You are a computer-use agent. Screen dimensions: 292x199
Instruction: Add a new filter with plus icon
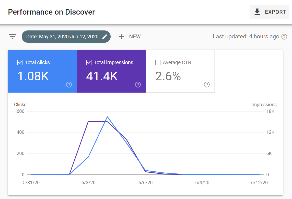(x=121, y=37)
